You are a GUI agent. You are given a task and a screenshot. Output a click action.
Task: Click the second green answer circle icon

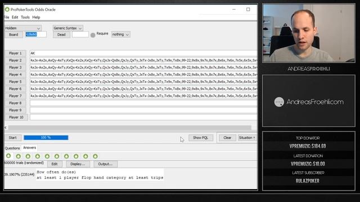pyautogui.click(x=19, y=156)
